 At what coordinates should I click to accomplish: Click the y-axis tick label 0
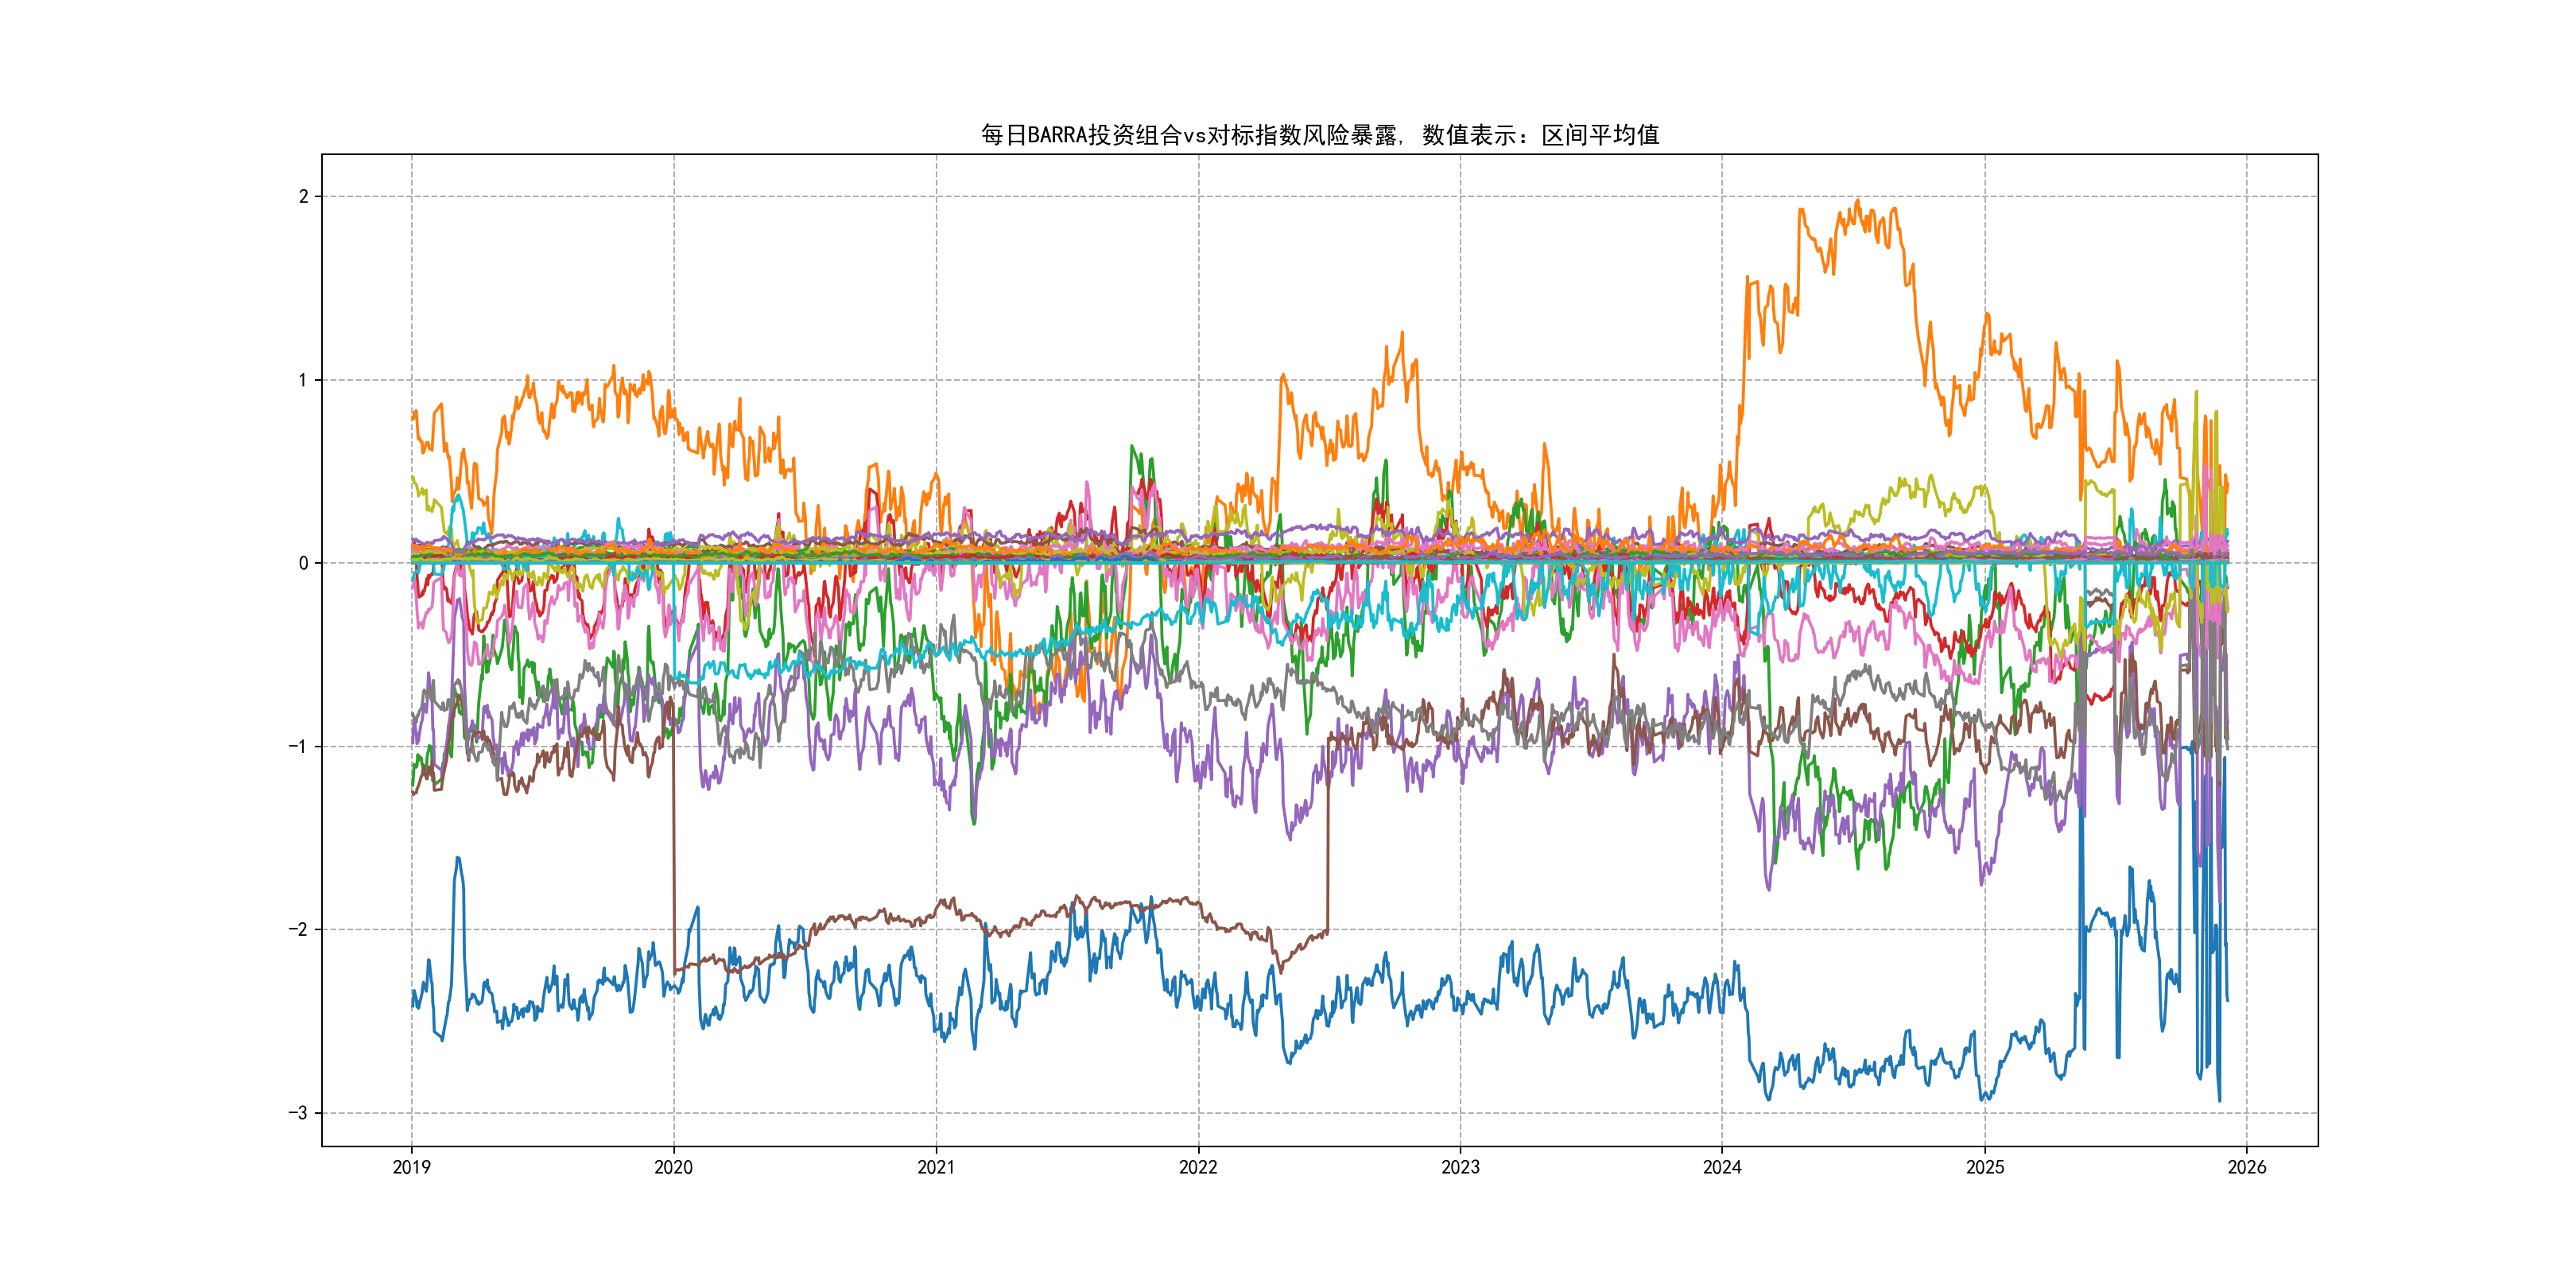[x=303, y=563]
